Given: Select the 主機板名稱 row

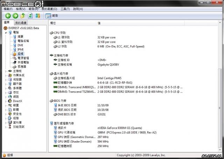Looking at the screenshot, I should 86,65.
